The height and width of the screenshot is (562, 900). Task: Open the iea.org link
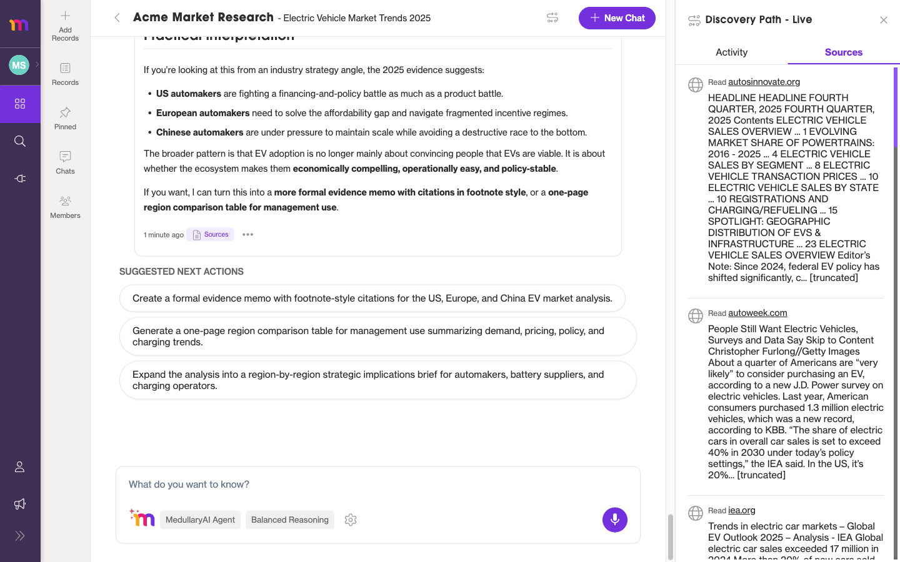tap(742, 510)
